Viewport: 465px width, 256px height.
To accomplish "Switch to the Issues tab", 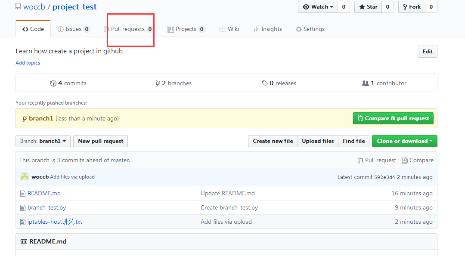I will pos(74,29).
